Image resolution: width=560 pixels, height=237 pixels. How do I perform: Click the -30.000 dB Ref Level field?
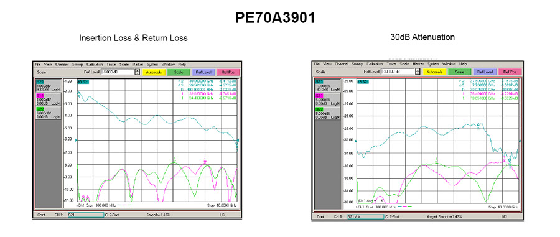(x=398, y=72)
